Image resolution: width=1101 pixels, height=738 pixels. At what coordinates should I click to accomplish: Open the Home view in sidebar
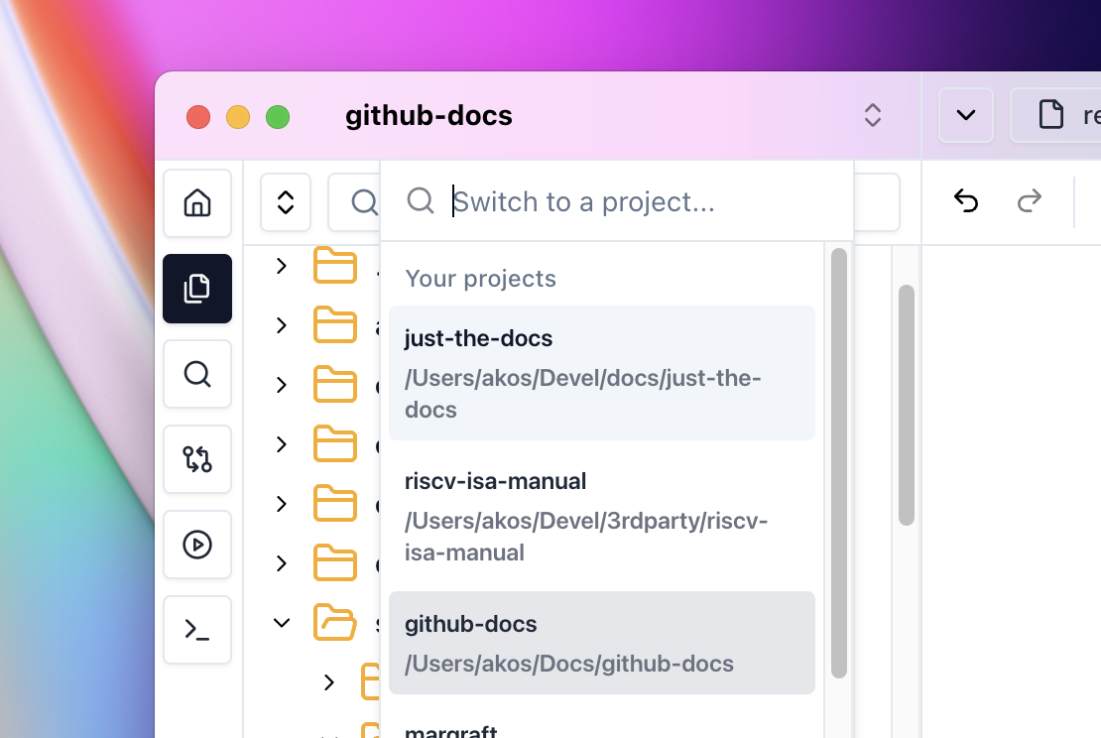click(x=197, y=203)
